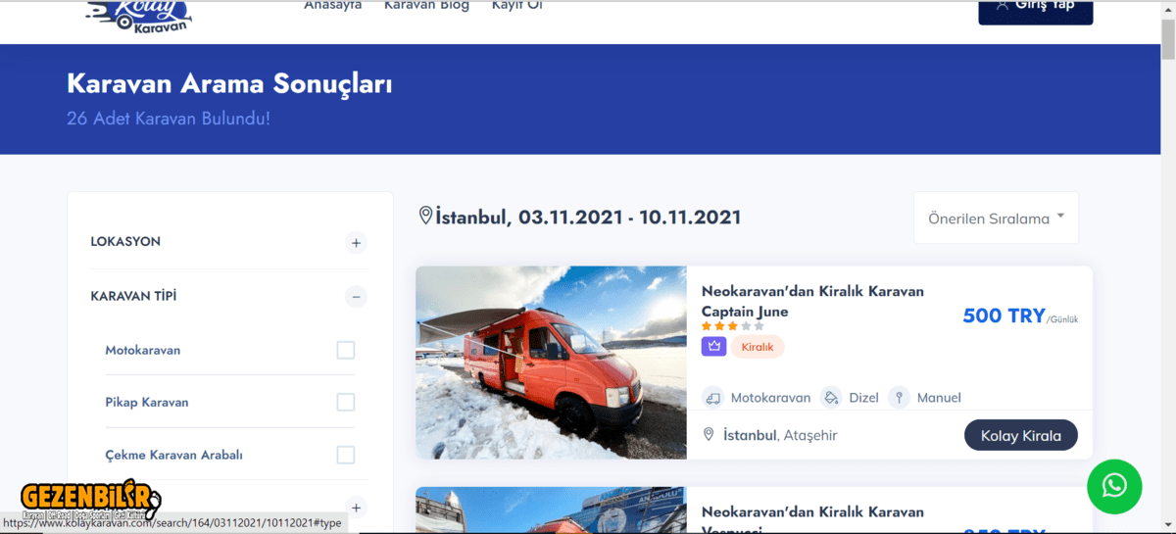
Task: Click the location pin beside İstanbul heading
Action: click(x=425, y=216)
